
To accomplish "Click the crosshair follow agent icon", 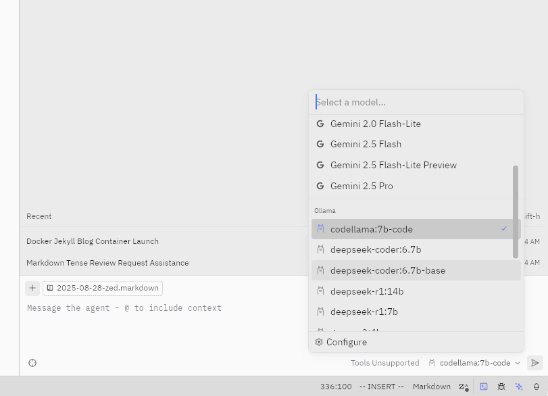I will [32, 363].
